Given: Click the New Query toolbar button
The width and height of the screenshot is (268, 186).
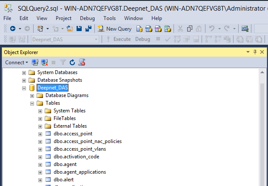Looking at the screenshot, I should pos(114,29).
